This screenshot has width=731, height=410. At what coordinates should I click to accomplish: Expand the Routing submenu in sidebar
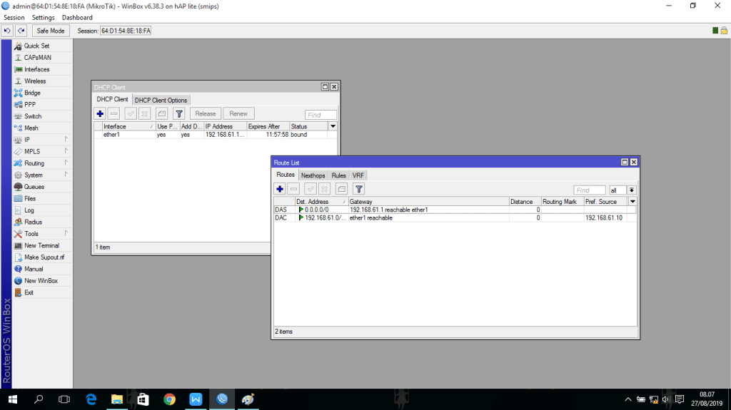coord(34,163)
